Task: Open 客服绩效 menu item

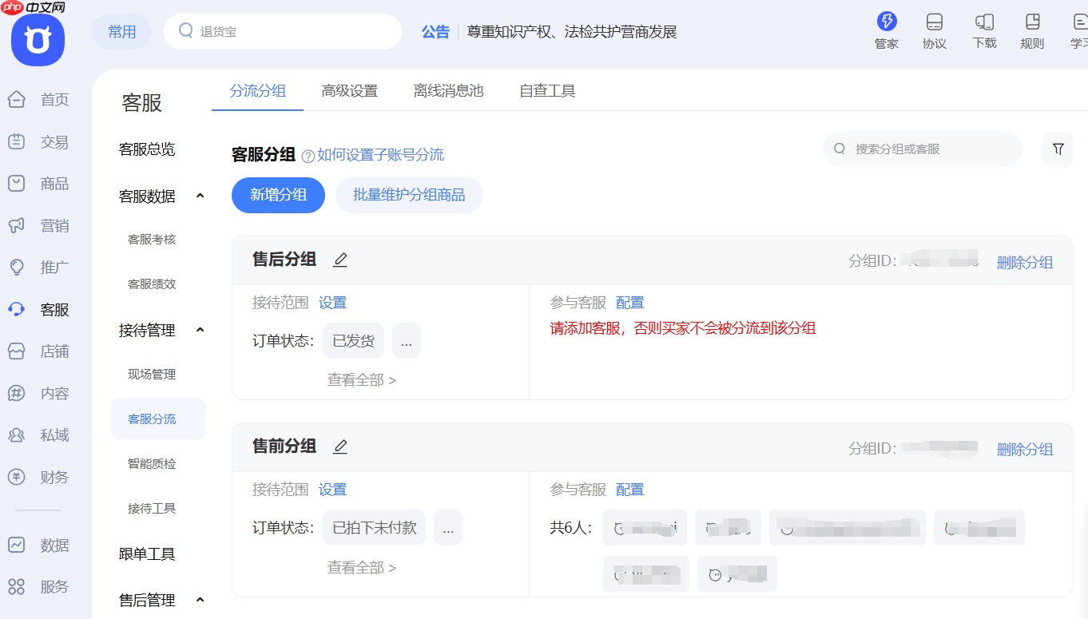Action: (x=152, y=284)
